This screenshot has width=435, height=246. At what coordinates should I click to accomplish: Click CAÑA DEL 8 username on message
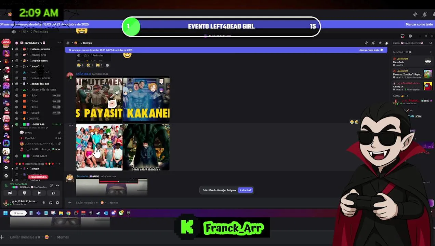83,74
